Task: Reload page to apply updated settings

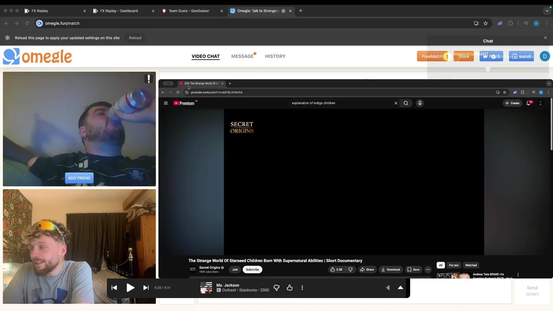Action: 135,38
